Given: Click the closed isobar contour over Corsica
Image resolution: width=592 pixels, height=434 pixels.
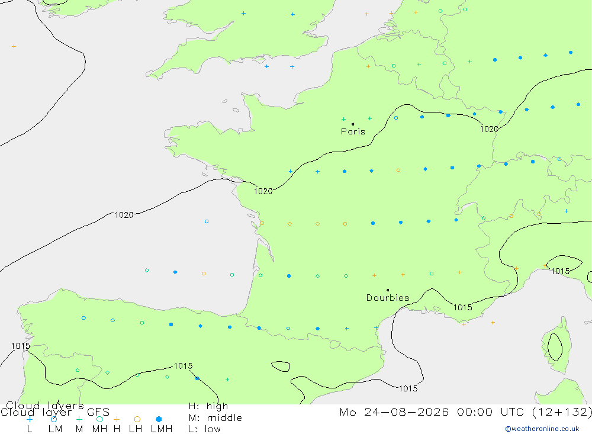Looking at the screenshot, I should (x=555, y=347).
